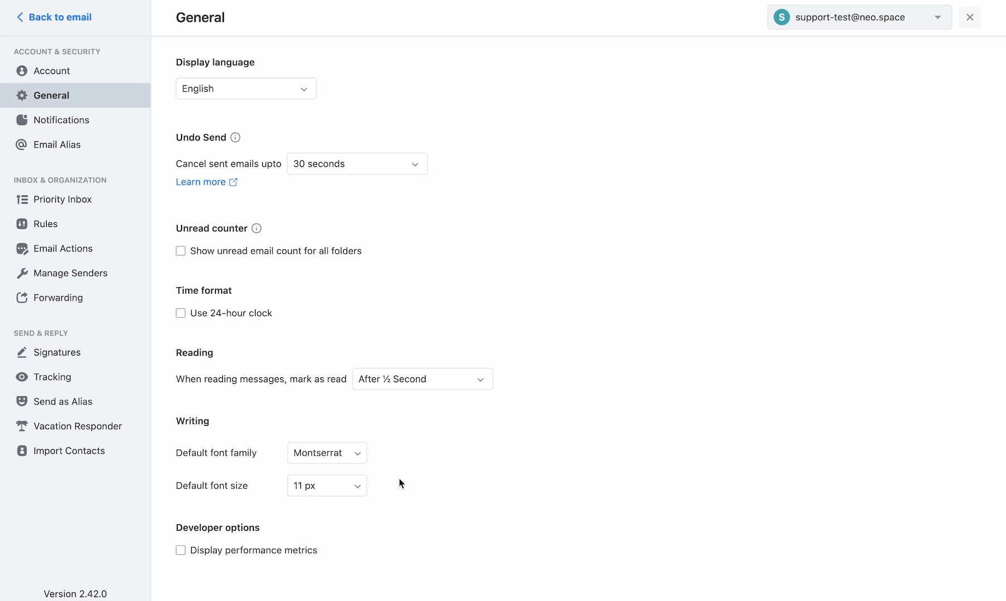Image resolution: width=1006 pixels, height=601 pixels.
Task: Go to Notifications settings
Action: tap(75, 120)
